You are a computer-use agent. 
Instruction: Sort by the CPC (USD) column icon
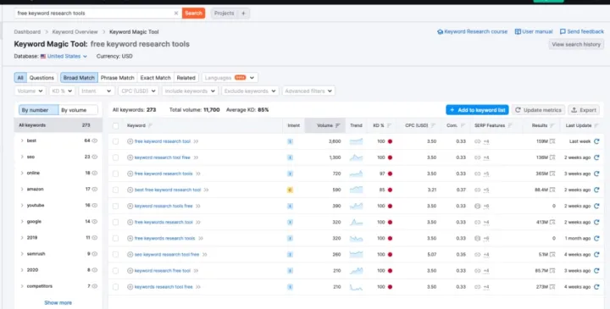[433, 125]
